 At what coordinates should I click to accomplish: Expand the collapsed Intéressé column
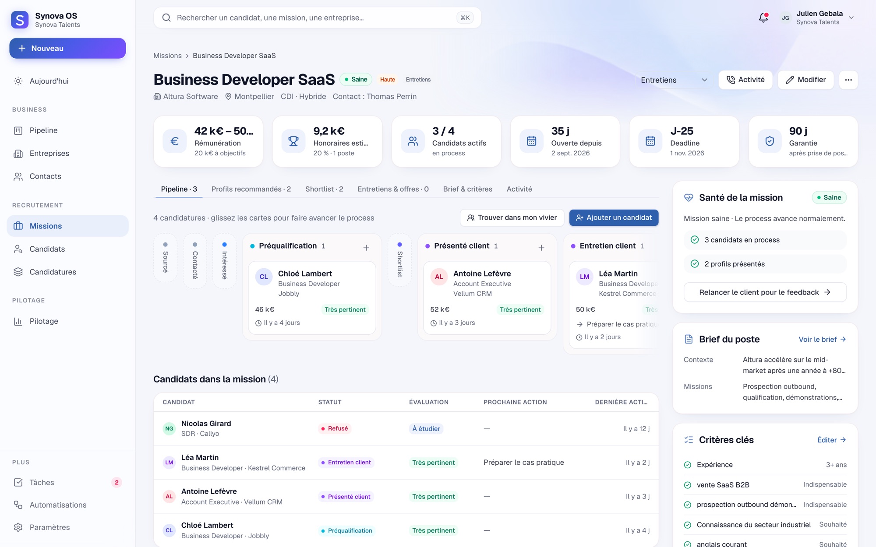[x=225, y=261]
